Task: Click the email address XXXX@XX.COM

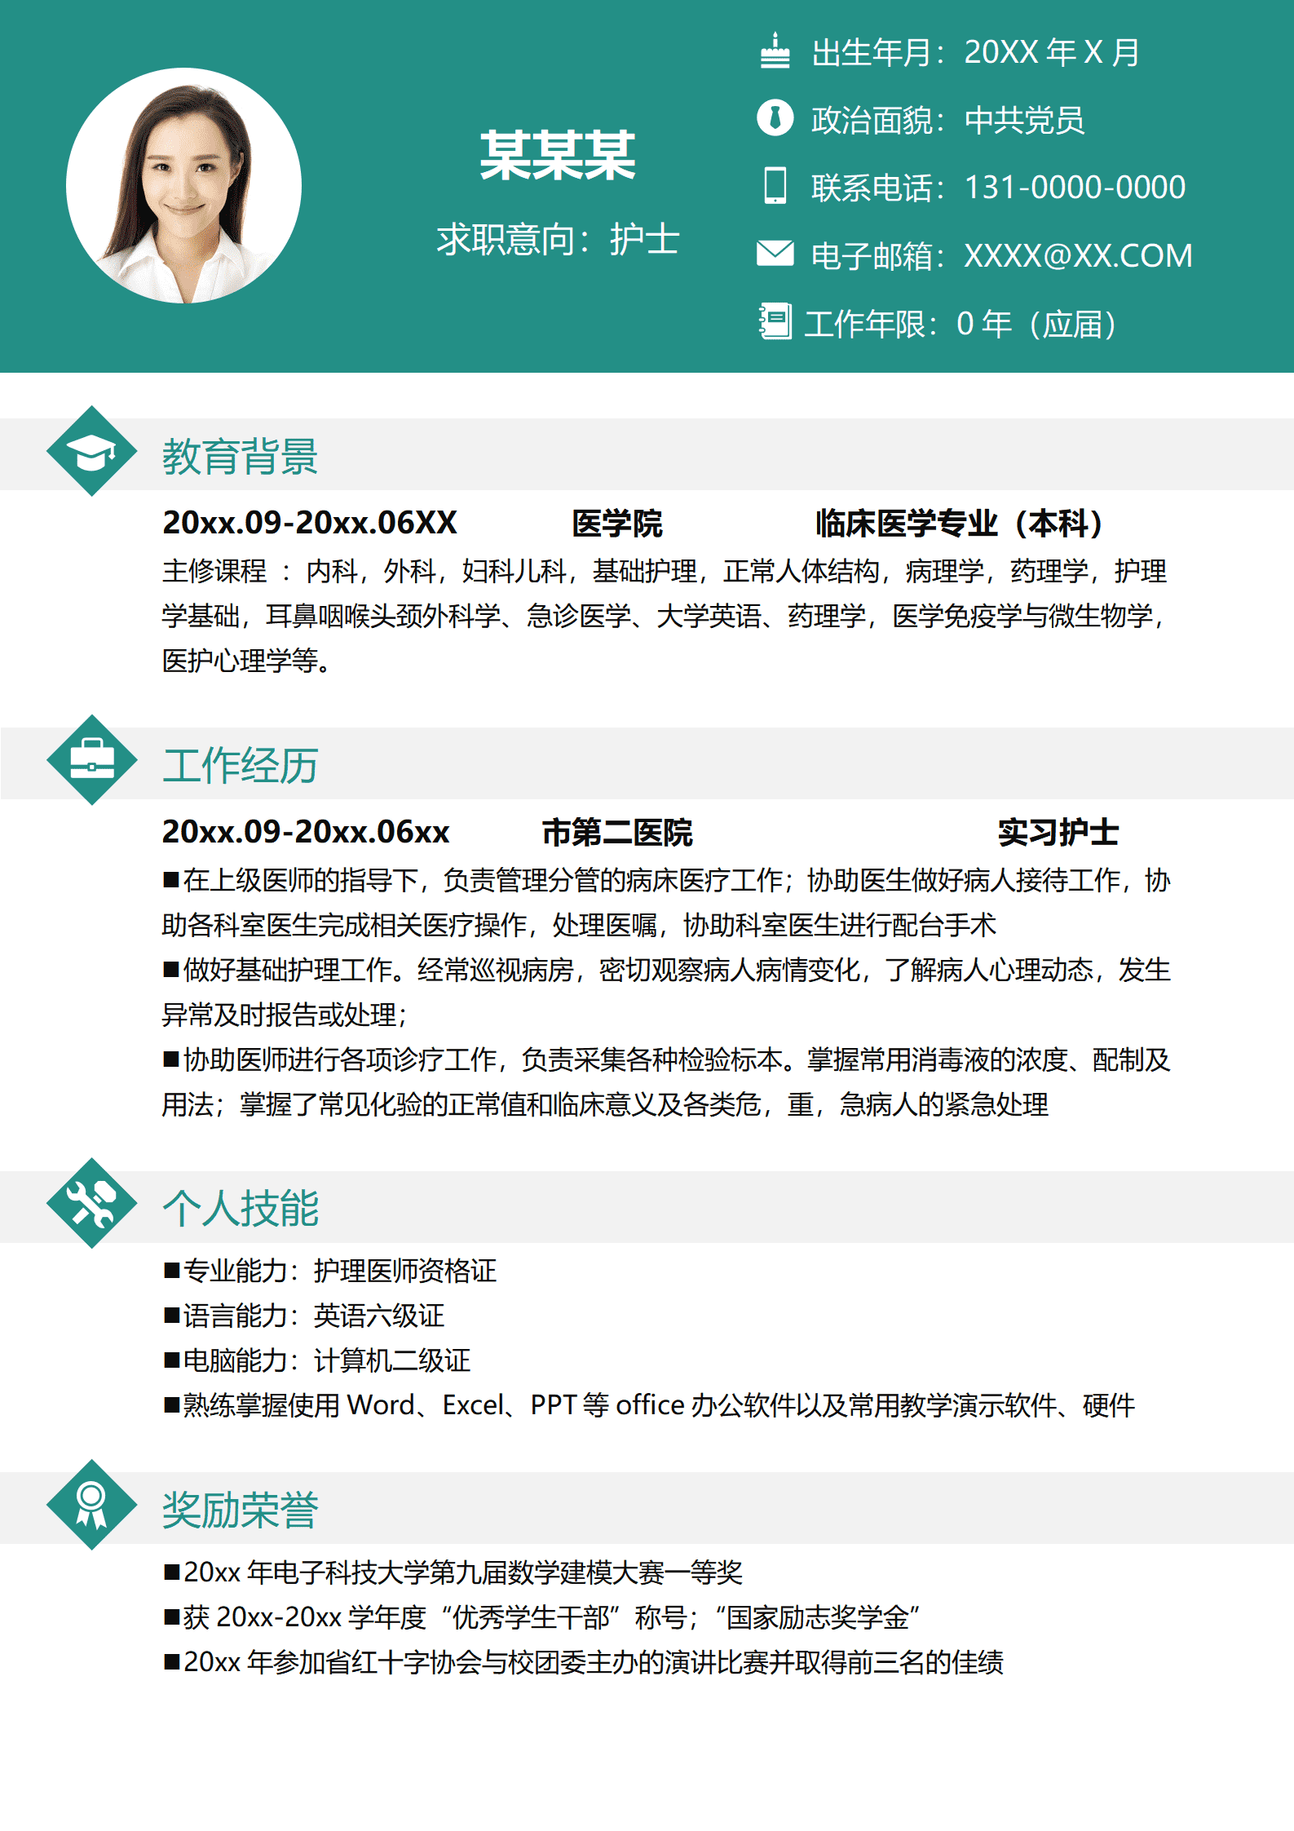Action: 1078,256
